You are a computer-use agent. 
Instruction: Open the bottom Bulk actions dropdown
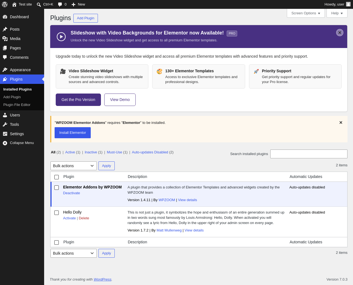point(74,253)
